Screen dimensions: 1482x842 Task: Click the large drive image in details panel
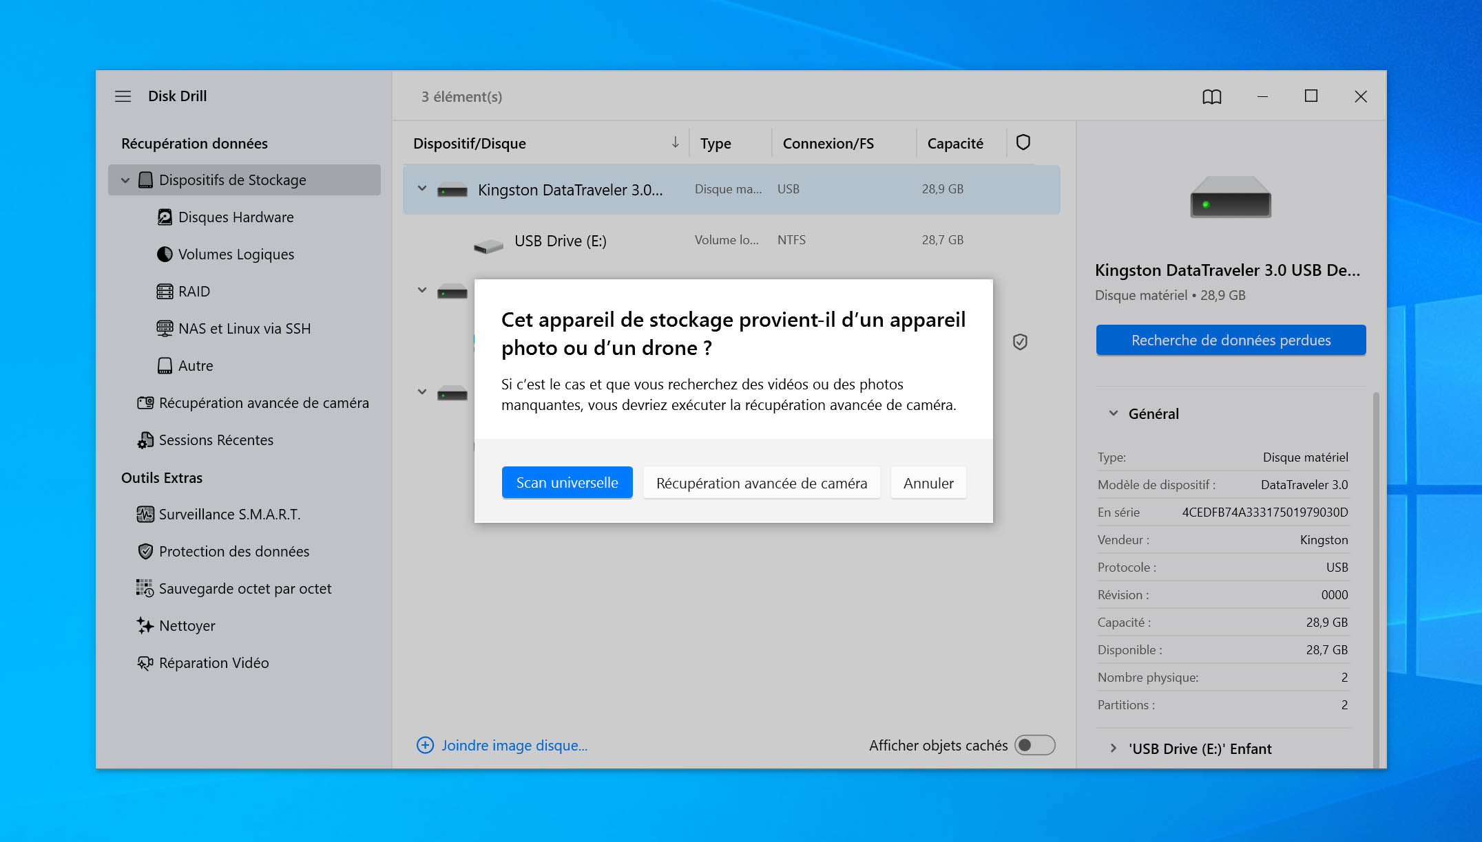tap(1231, 198)
